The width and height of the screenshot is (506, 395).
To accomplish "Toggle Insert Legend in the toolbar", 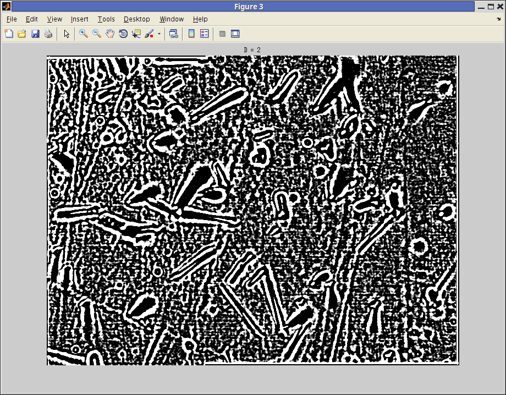I will (205, 34).
